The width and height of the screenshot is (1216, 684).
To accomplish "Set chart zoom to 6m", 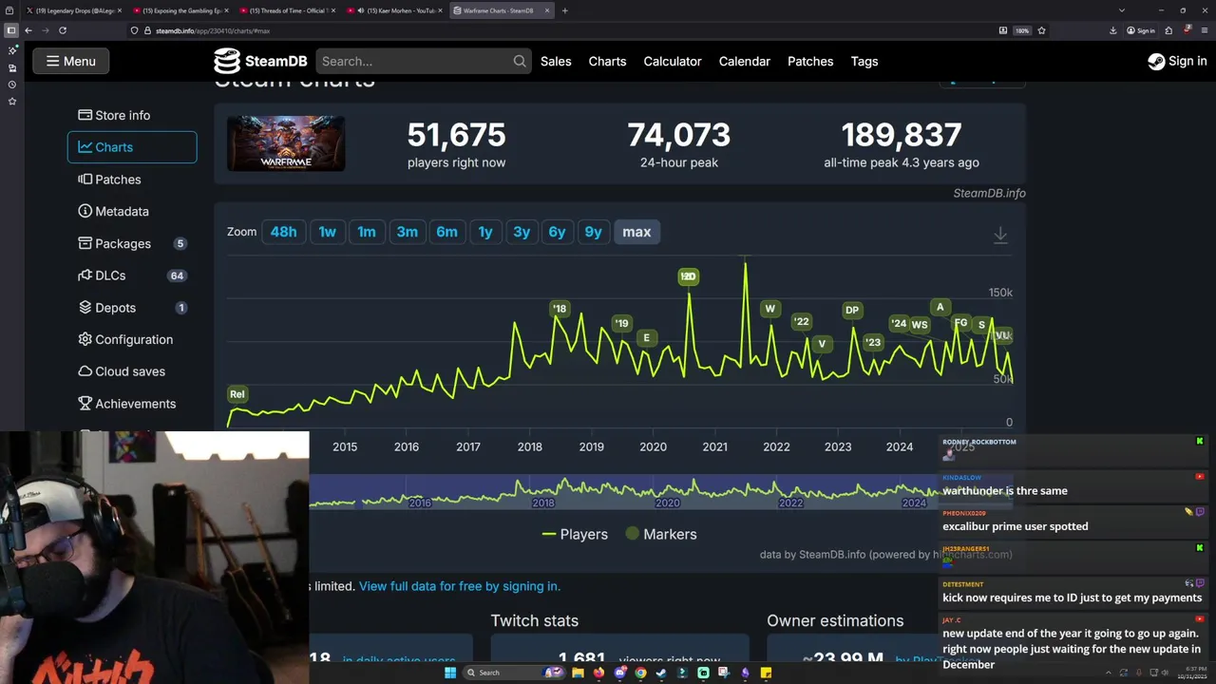I will [x=446, y=232].
